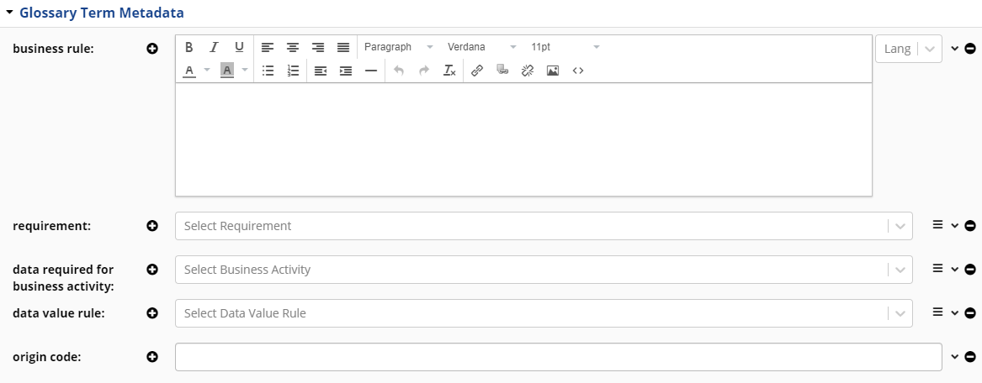Screen dimensions: 982x383
Task: Add another origin code value
Action: pyautogui.click(x=152, y=357)
